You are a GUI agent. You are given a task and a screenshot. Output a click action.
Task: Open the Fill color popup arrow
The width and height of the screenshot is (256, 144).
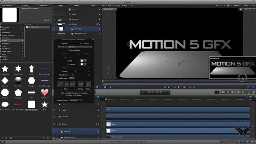point(85,61)
